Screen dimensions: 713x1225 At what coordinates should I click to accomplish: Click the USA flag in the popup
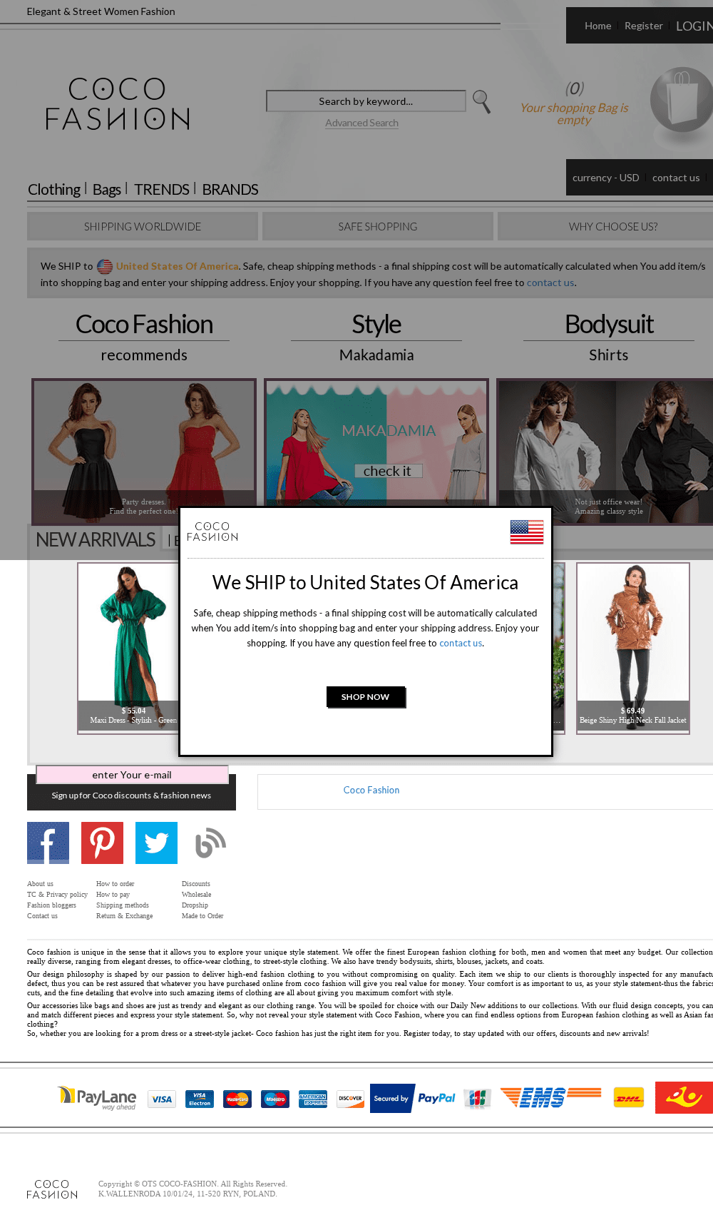coord(527,532)
